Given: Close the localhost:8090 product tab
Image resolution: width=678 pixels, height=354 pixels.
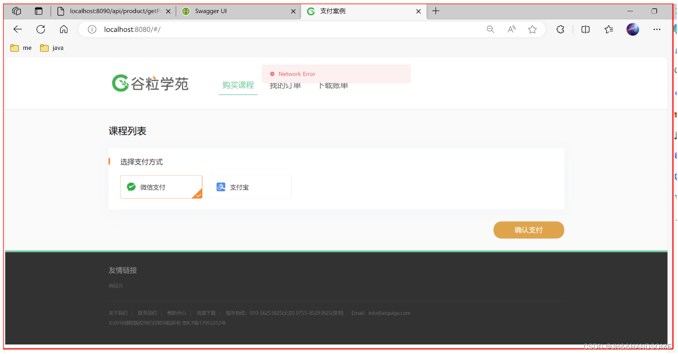Looking at the screenshot, I should pos(168,11).
